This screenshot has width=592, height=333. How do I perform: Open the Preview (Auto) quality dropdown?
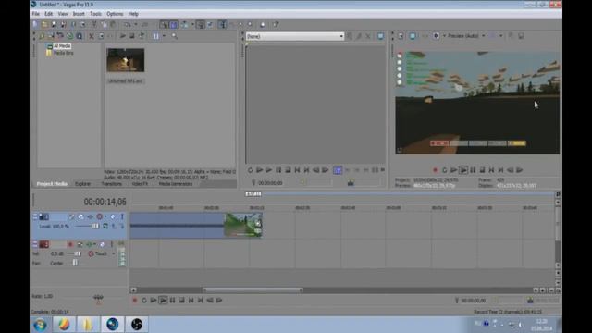(x=483, y=36)
